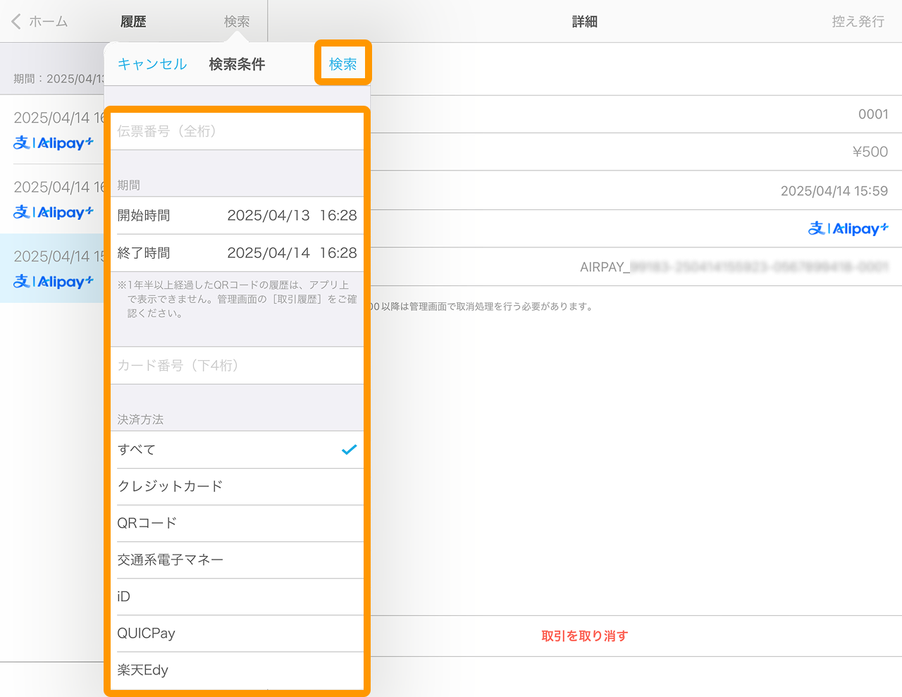
Task: Select すべて payment method option
Action: point(237,450)
